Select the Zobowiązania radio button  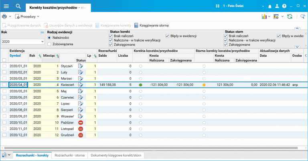[x=49, y=44]
